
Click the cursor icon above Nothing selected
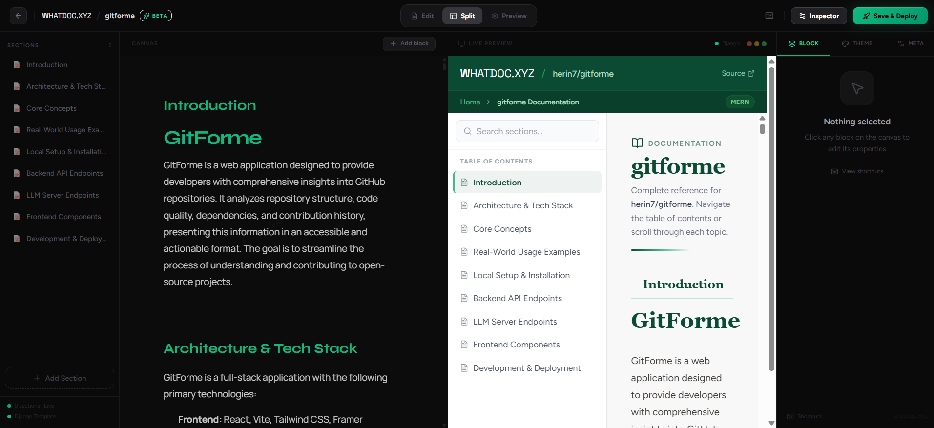pos(857,88)
